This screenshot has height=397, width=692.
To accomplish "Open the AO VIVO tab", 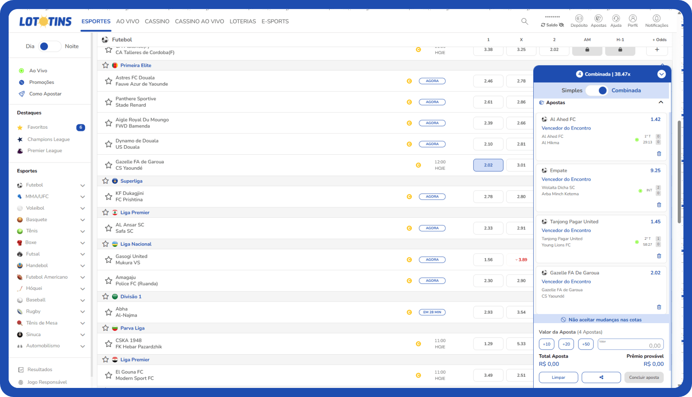I will tap(128, 21).
